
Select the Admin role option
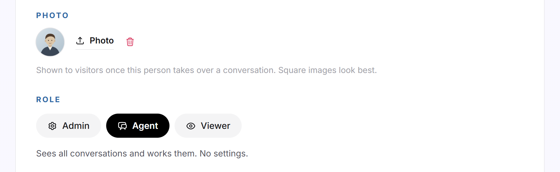click(68, 126)
